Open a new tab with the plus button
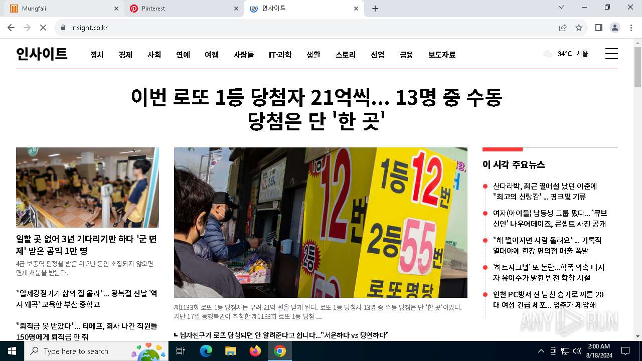 pyautogui.click(x=375, y=9)
